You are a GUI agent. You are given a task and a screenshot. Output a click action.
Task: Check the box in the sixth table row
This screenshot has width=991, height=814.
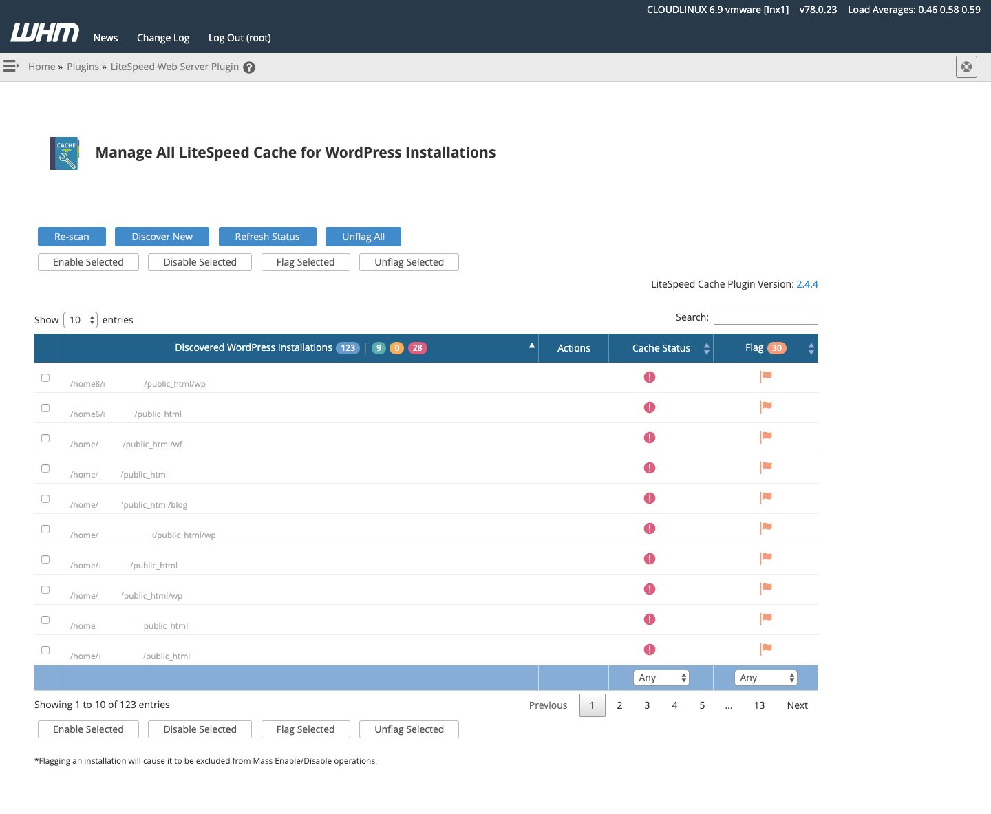pyautogui.click(x=45, y=529)
